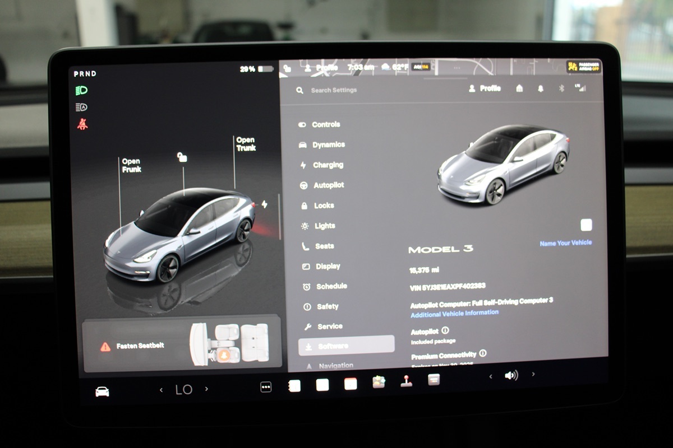Screen dimensions: 673x448
Task: Select Charging in the settings menu
Action: [328, 165]
